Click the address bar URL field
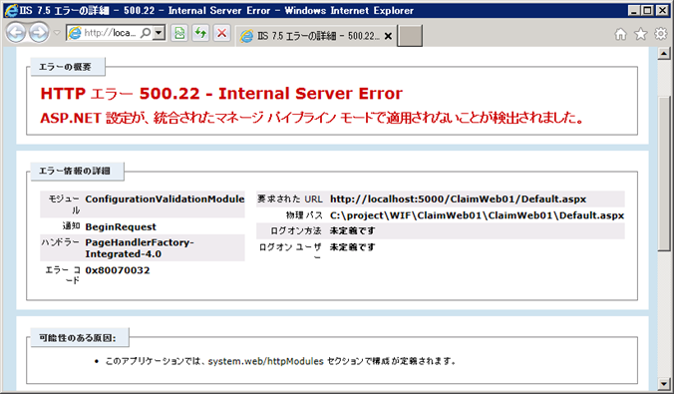 click(x=110, y=33)
